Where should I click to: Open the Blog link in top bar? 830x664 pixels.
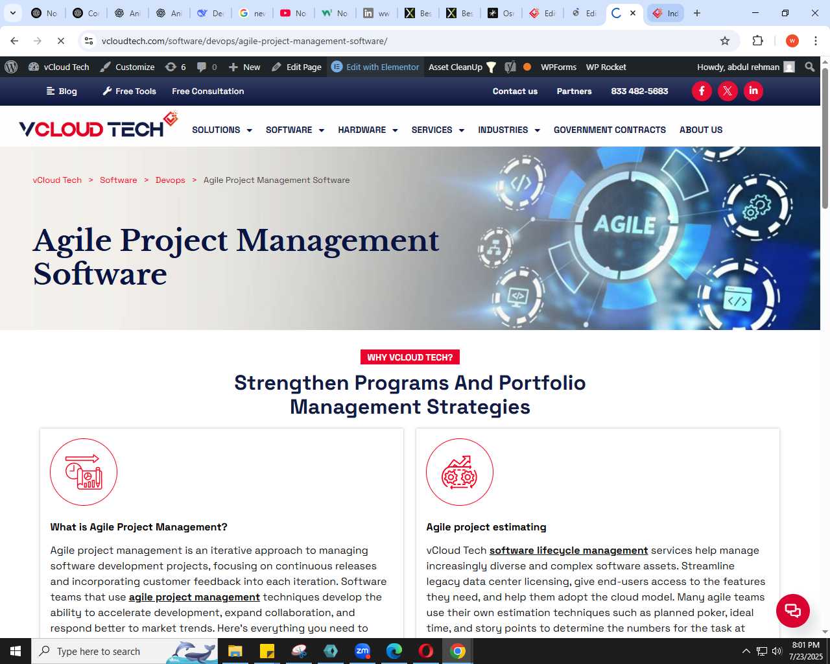click(62, 91)
